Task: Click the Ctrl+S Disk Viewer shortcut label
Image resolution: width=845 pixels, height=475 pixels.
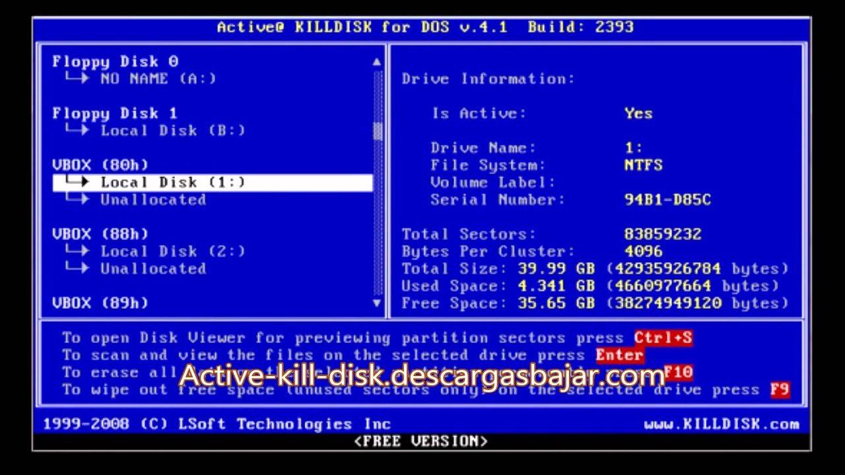Action: click(x=663, y=338)
